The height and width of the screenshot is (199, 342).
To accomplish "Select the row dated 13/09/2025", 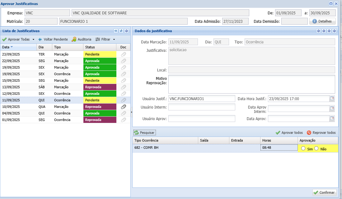I will tap(65, 87).
